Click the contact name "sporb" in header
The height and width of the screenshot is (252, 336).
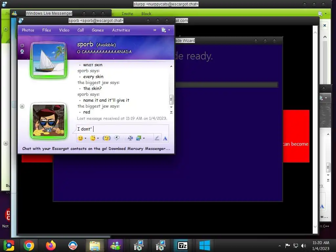point(85,44)
